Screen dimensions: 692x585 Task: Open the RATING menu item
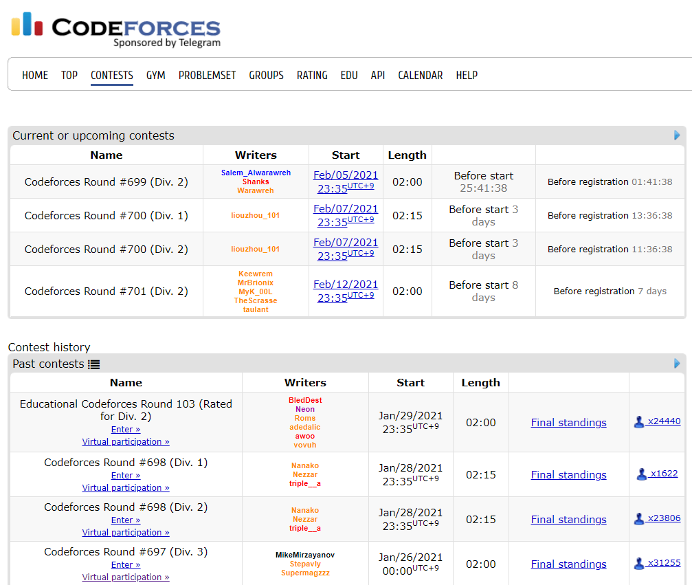click(312, 76)
